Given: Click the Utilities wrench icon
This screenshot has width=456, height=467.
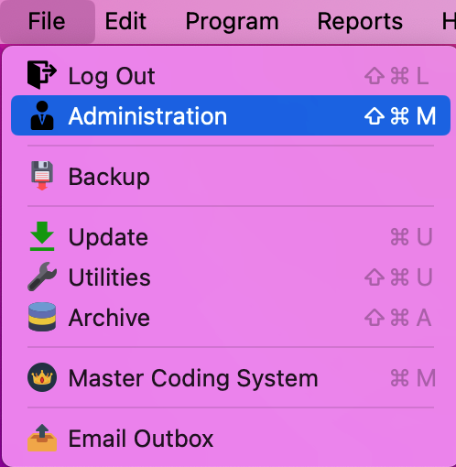Looking at the screenshot, I should click(42, 277).
